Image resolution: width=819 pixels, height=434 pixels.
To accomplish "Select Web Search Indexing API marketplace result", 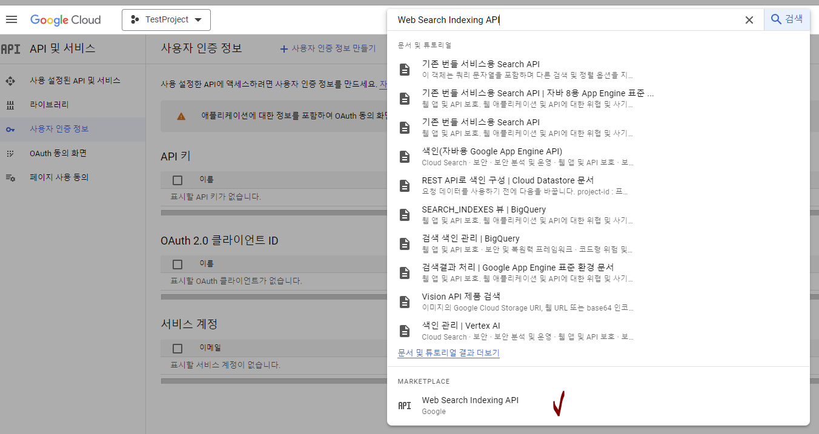I will (x=598, y=406).
